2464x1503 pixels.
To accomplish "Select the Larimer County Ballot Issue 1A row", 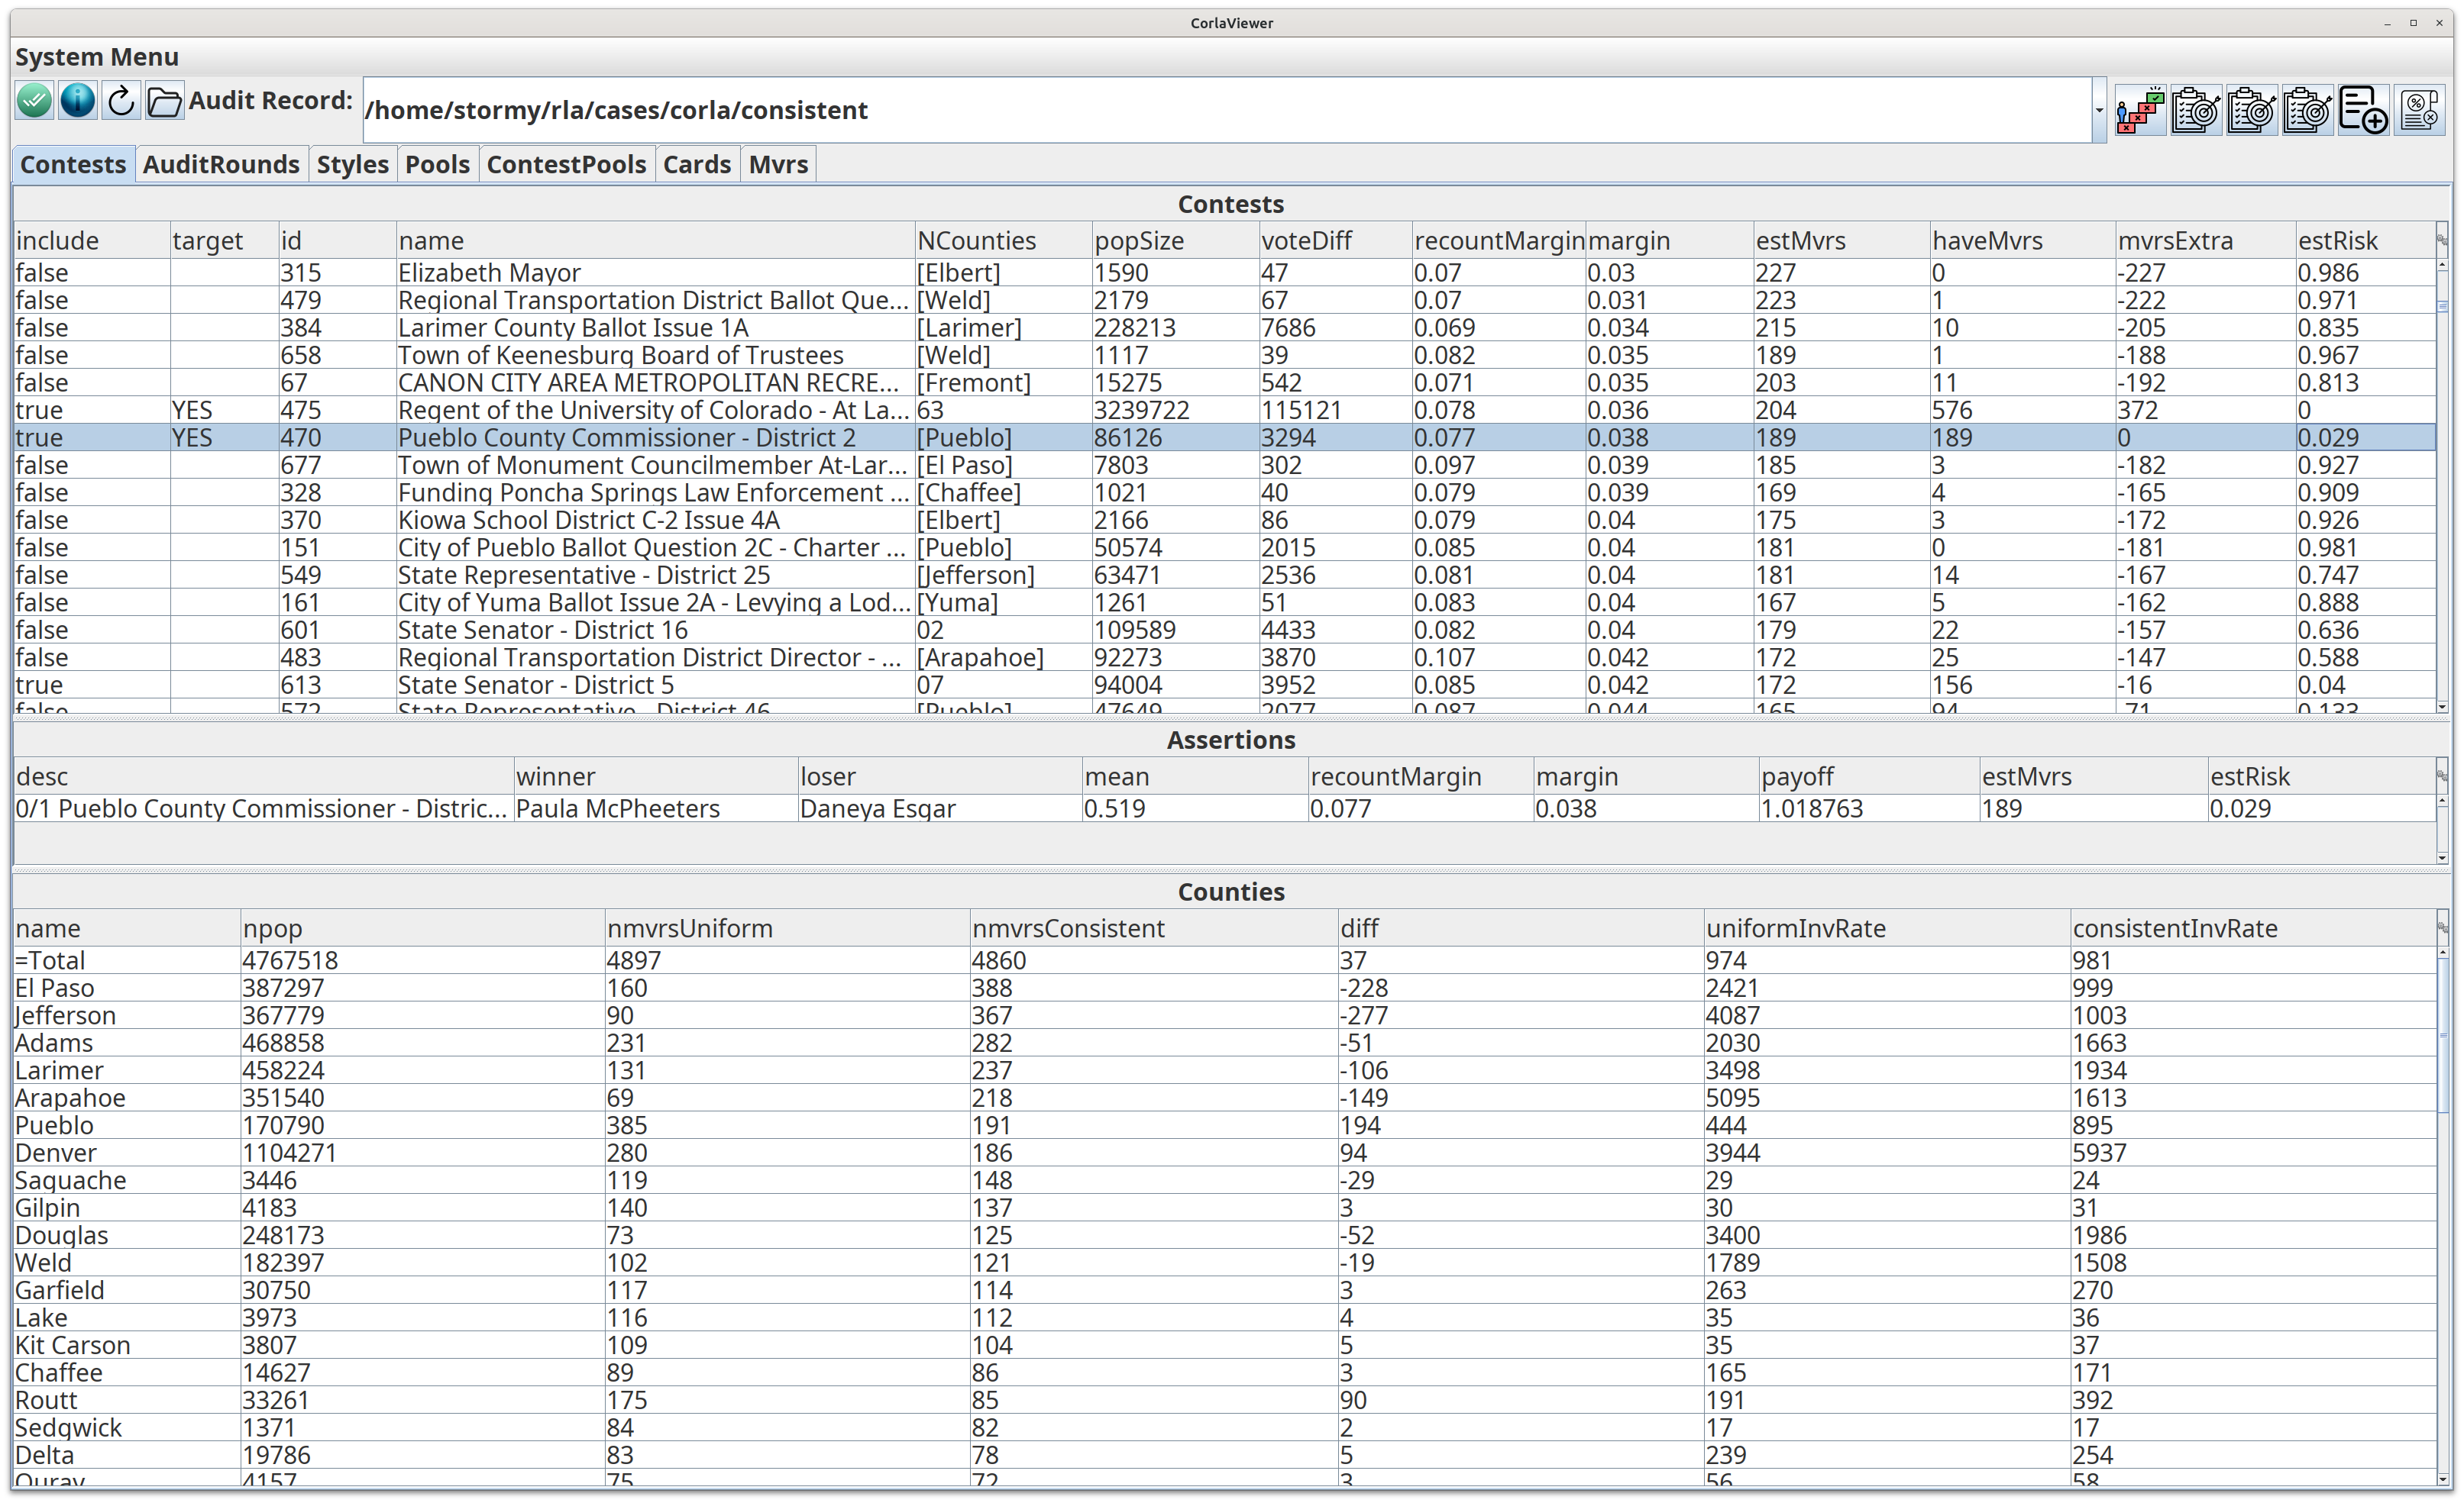I will click(1224, 327).
